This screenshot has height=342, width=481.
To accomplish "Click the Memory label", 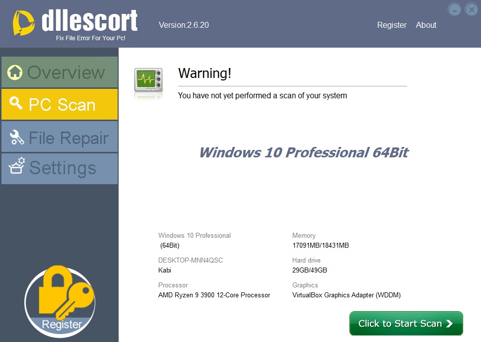I will click(x=304, y=236).
